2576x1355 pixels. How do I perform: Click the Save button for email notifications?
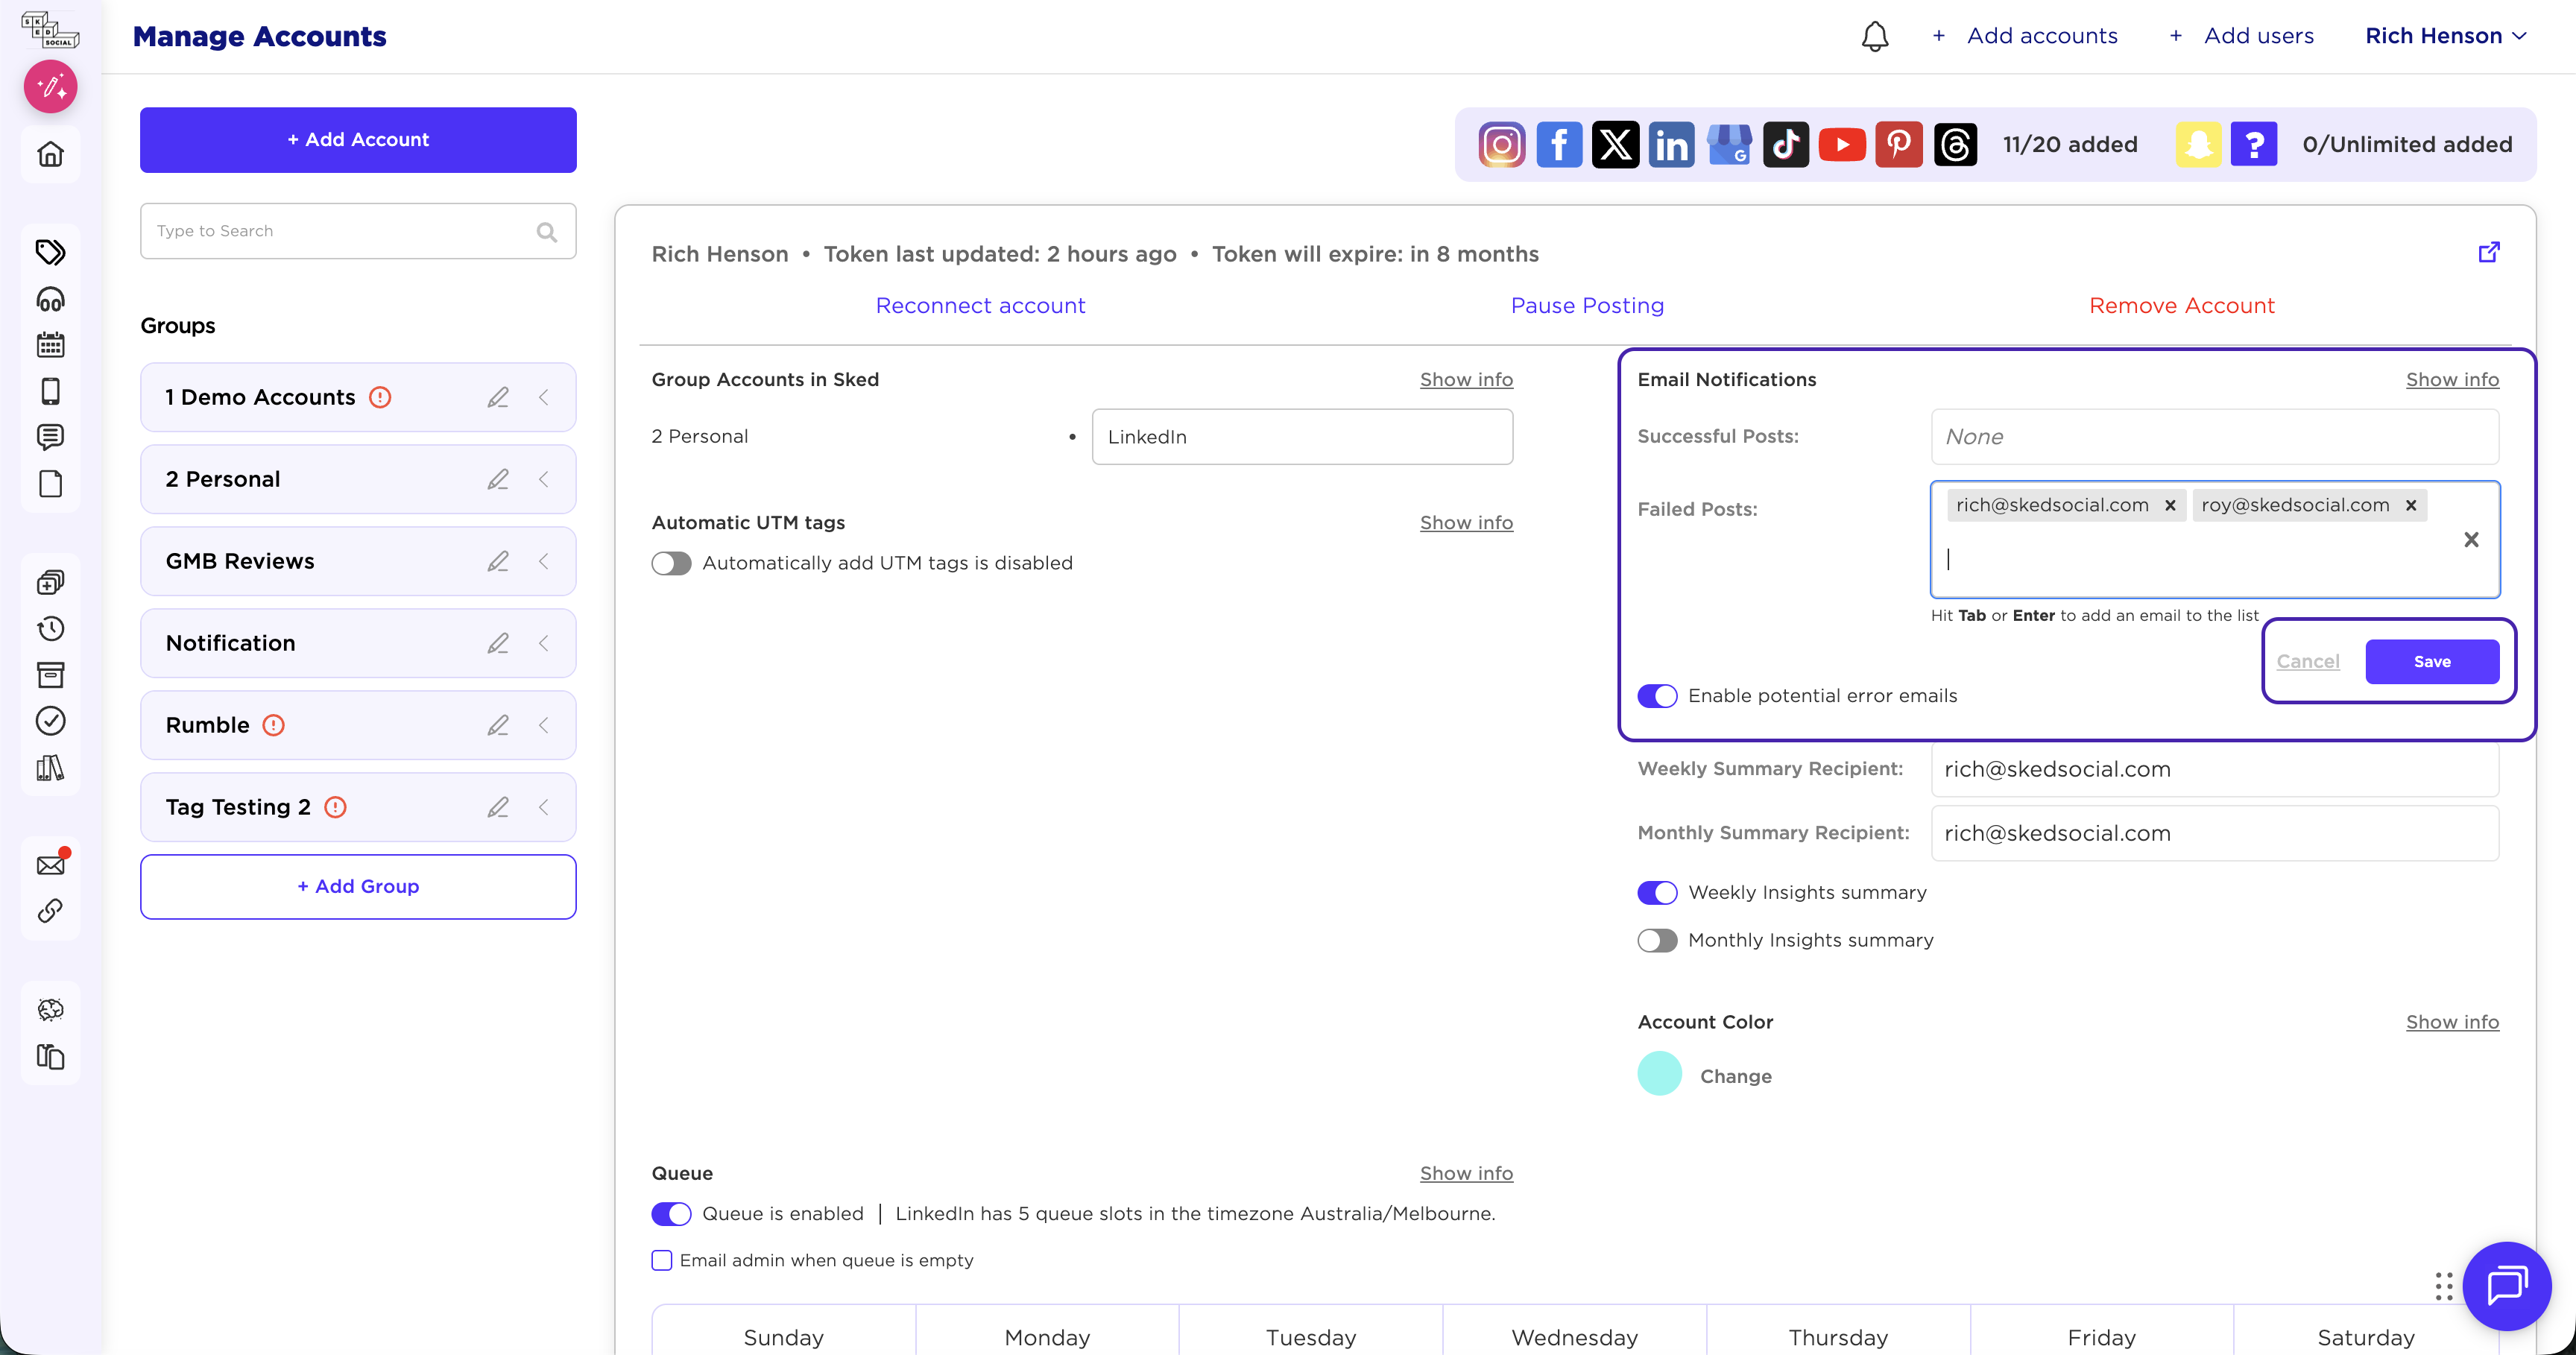[x=2431, y=661]
